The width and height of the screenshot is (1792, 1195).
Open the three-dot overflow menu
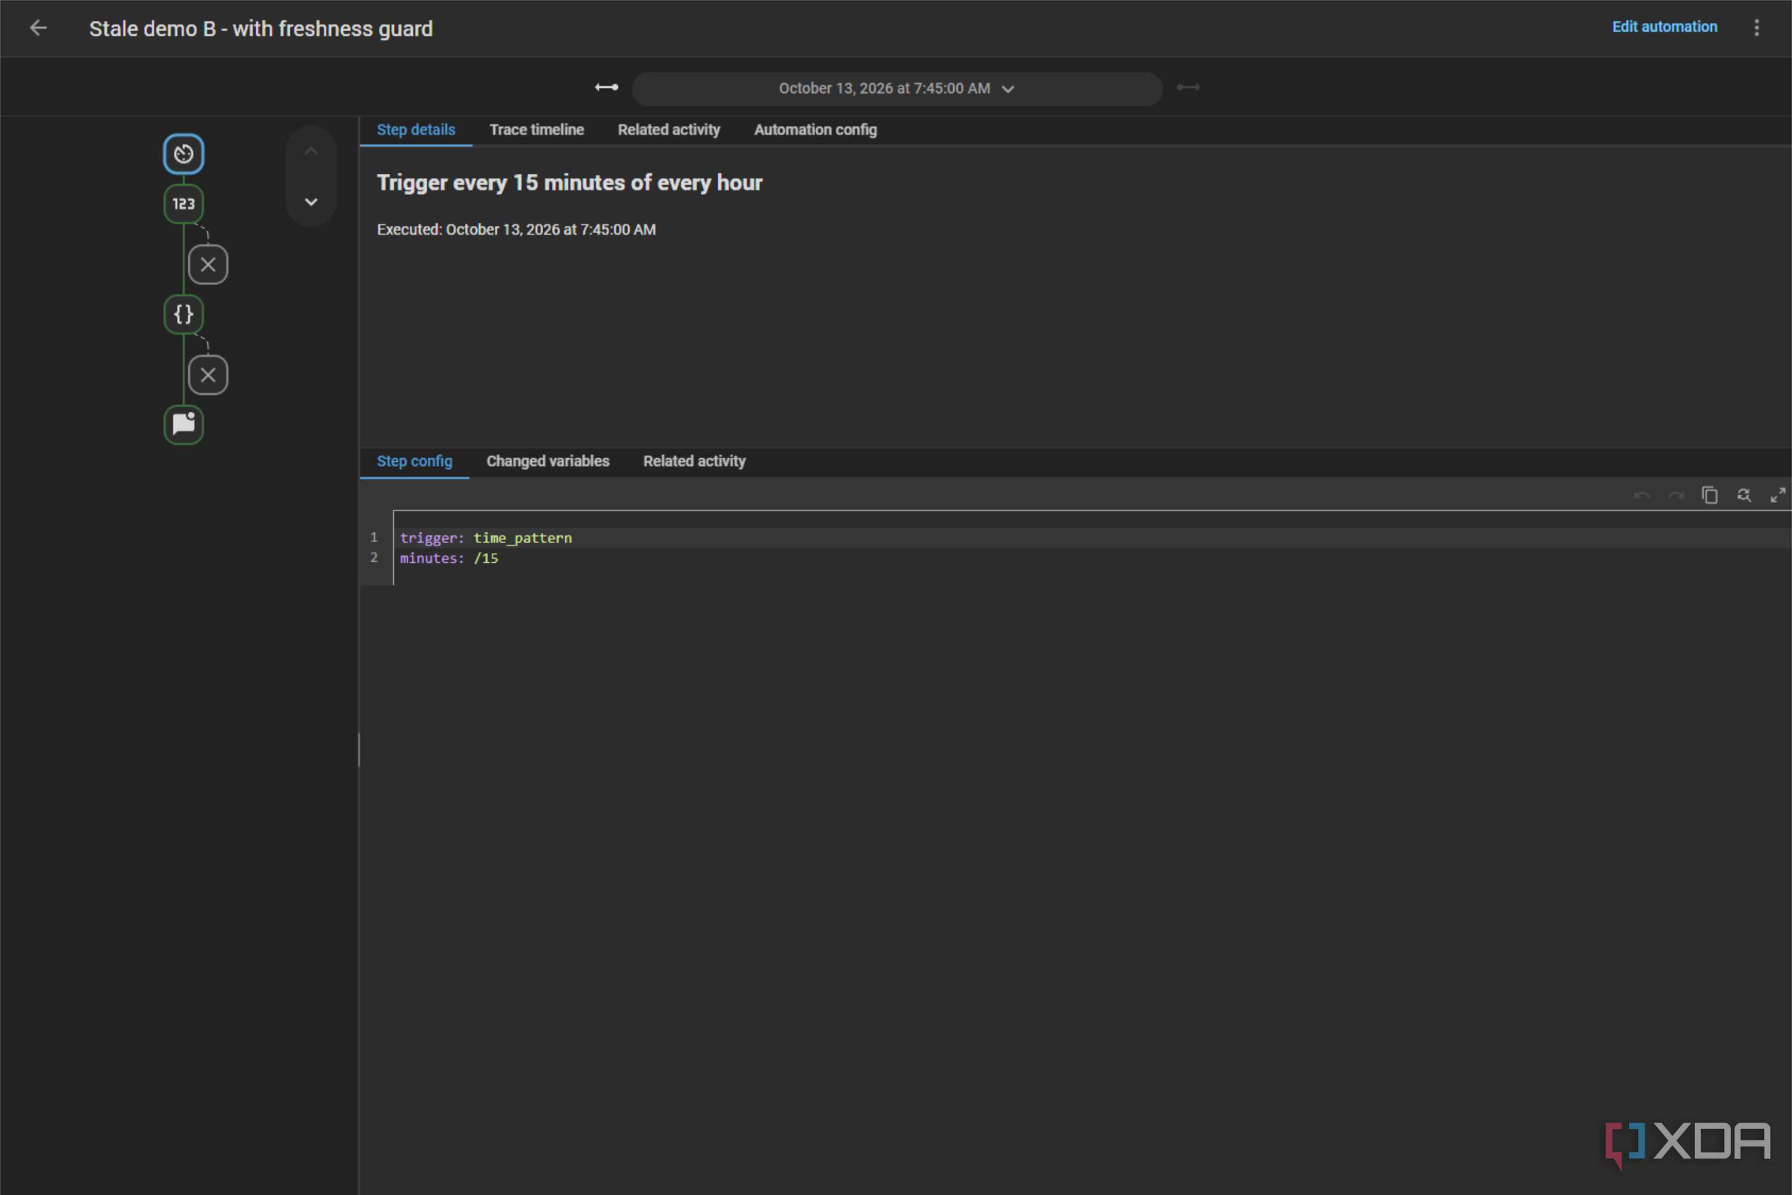(x=1757, y=27)
